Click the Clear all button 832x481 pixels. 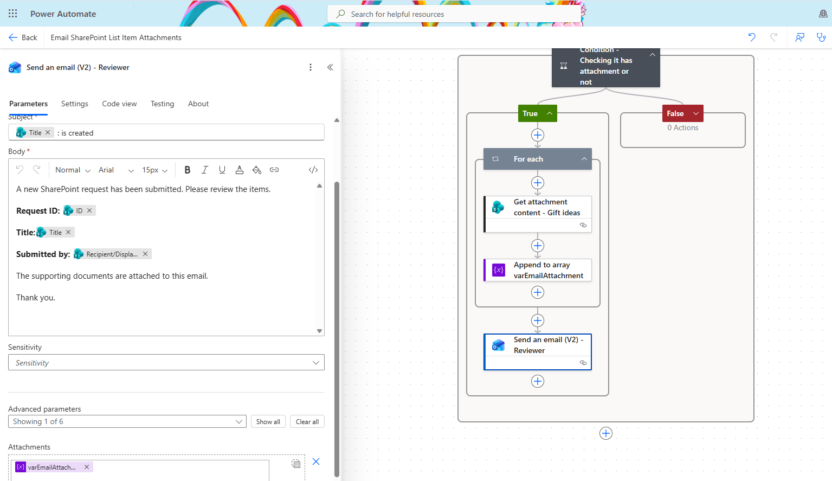click(307, 421)
